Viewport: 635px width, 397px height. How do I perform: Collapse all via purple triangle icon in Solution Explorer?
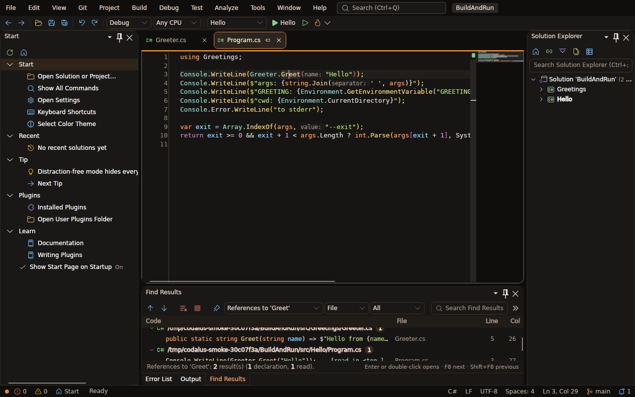[563, 51]
